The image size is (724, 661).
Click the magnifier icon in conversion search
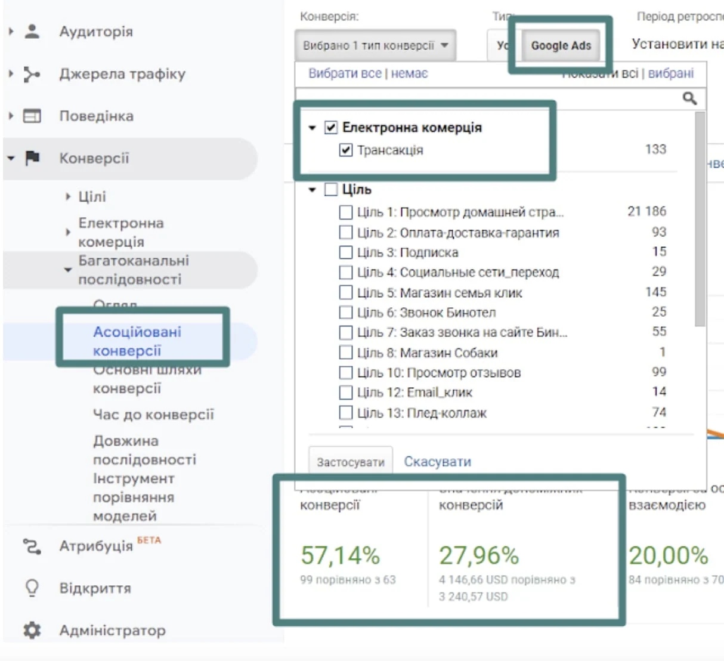click(x=689, y=98)
